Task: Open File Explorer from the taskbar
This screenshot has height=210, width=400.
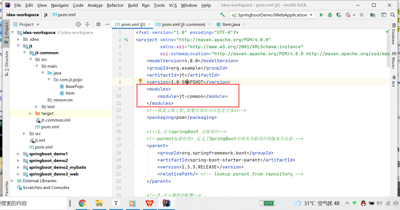Action: [x=99, y=203]
